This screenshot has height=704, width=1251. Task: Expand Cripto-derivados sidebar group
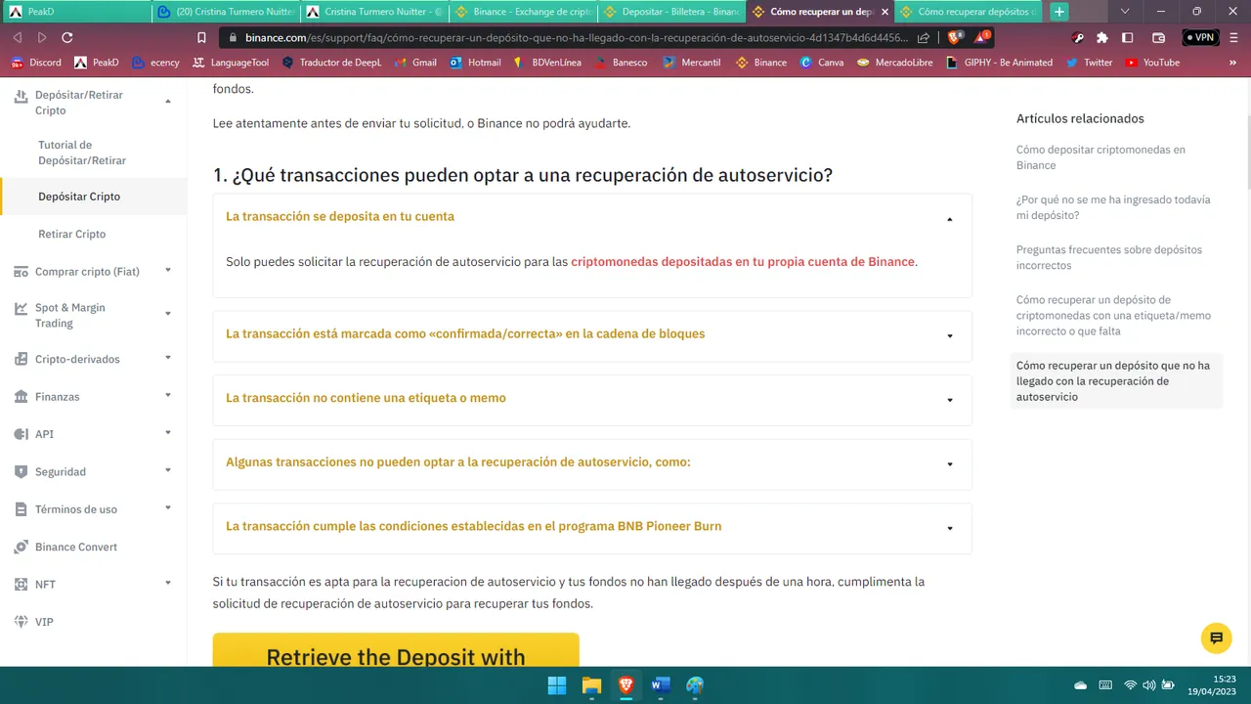[168, 358]
